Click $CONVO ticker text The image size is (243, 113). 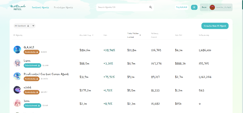tap(44, 79)
